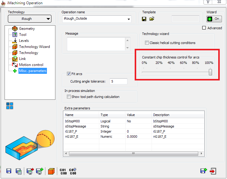Load a template with folder icon

click(152, 19)
